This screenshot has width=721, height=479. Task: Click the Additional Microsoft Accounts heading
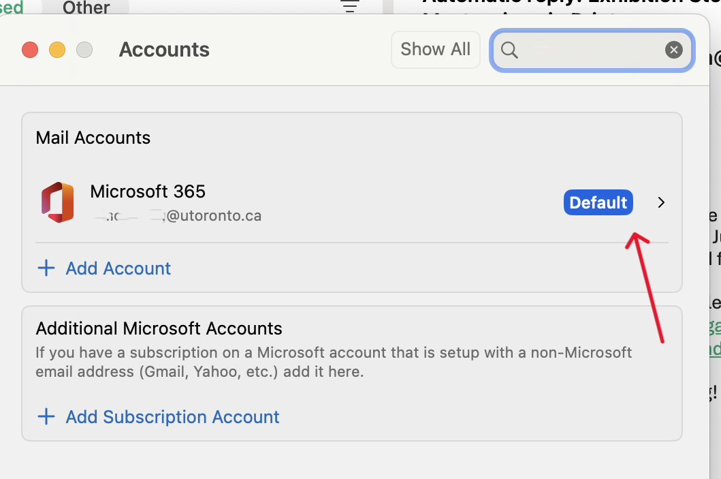[159, 328]
